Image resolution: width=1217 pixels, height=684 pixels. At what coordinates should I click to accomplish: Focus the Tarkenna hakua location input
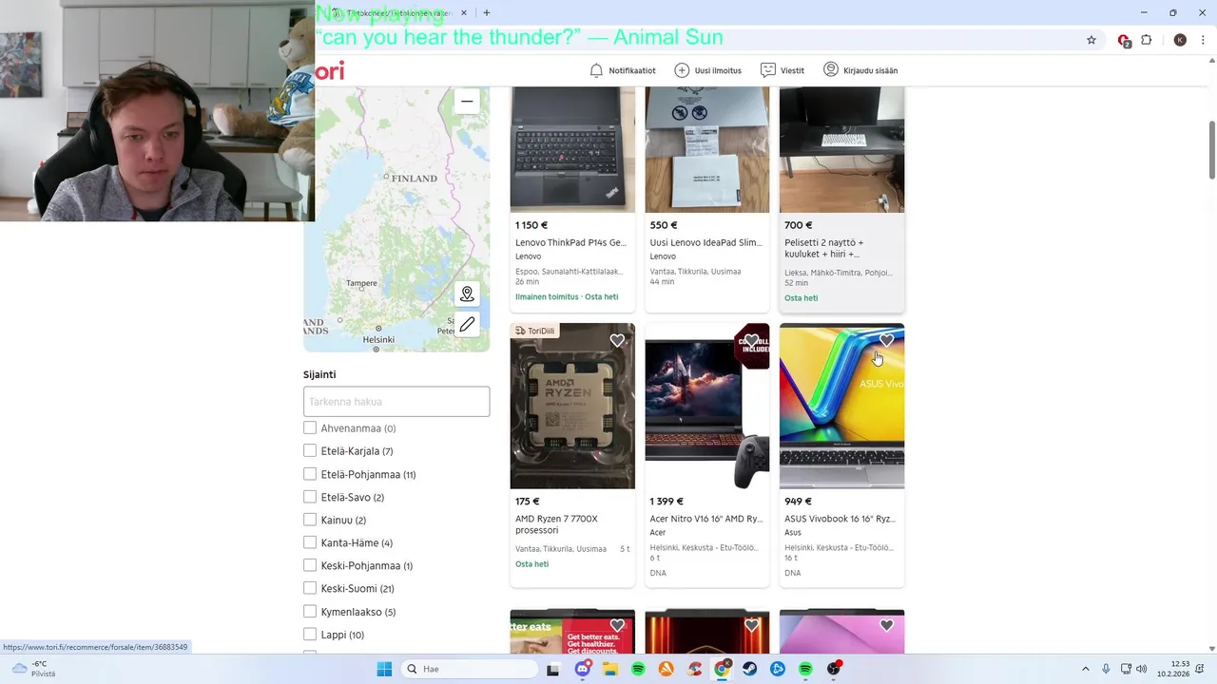click(x=396, y=402)
